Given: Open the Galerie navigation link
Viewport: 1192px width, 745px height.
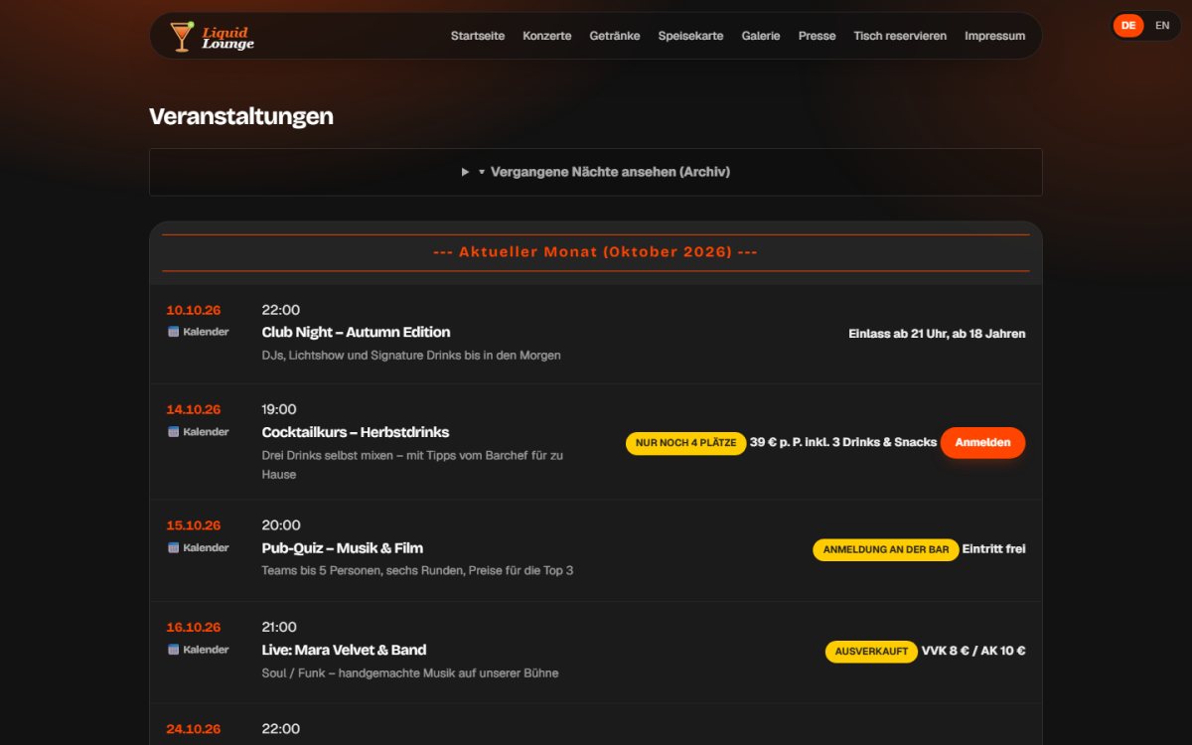Looking at the screenshot, I should [761, 36].
